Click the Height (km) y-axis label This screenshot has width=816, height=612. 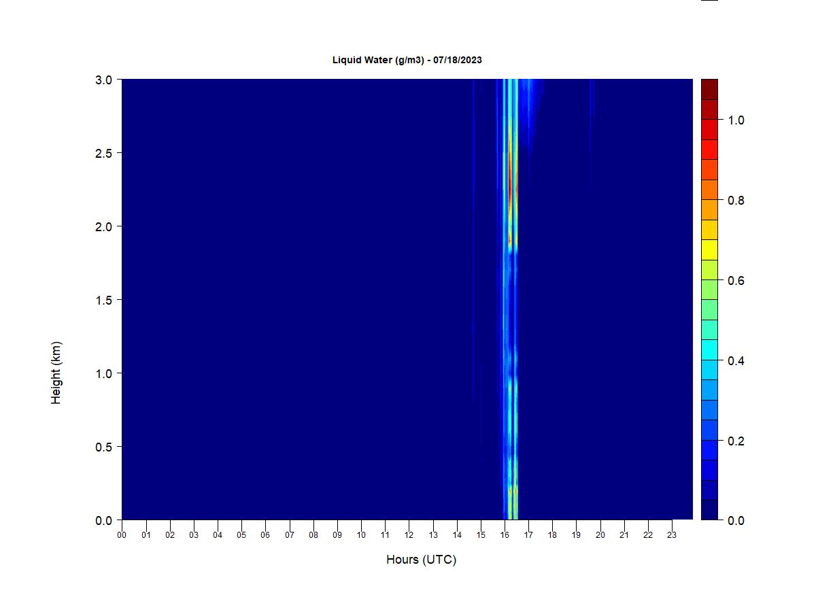(x=56, y=373)
